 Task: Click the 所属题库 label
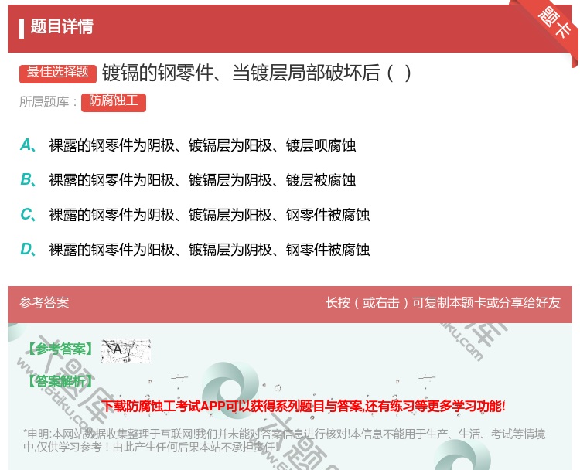pyautogui.click(x=48, y=102)
